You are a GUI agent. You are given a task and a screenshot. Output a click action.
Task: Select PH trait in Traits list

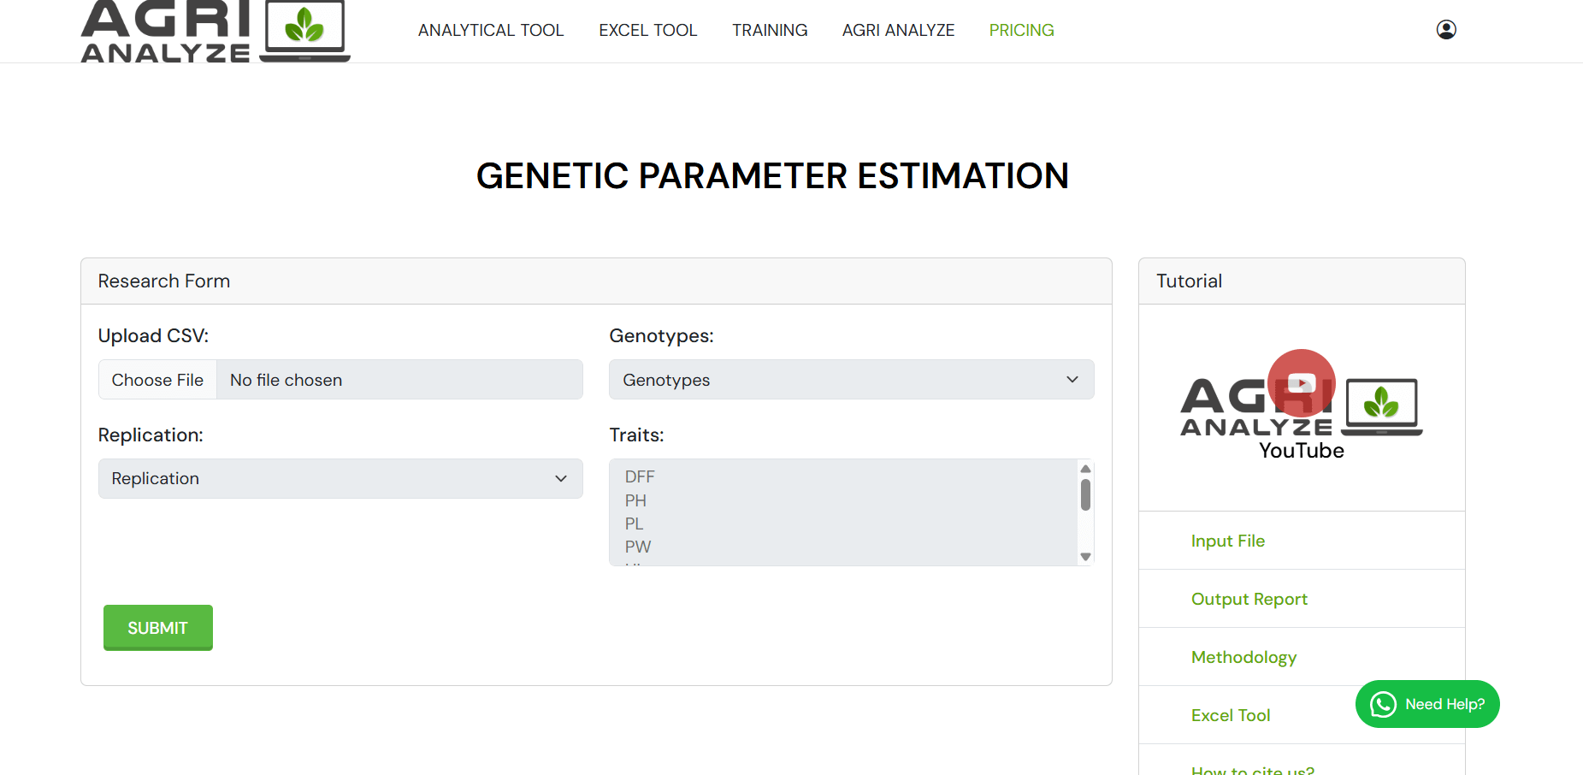pos(635,500)
